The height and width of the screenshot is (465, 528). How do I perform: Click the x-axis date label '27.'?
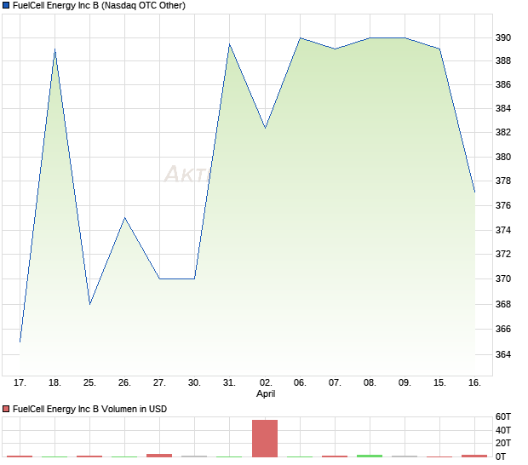click(159, 383)
